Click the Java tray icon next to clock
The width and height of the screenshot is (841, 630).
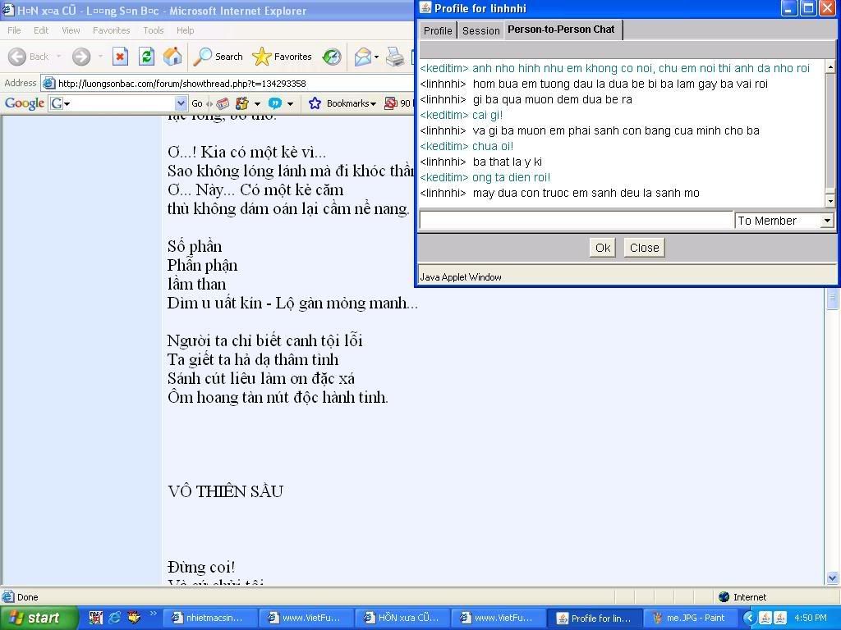[x=780, y=618]
